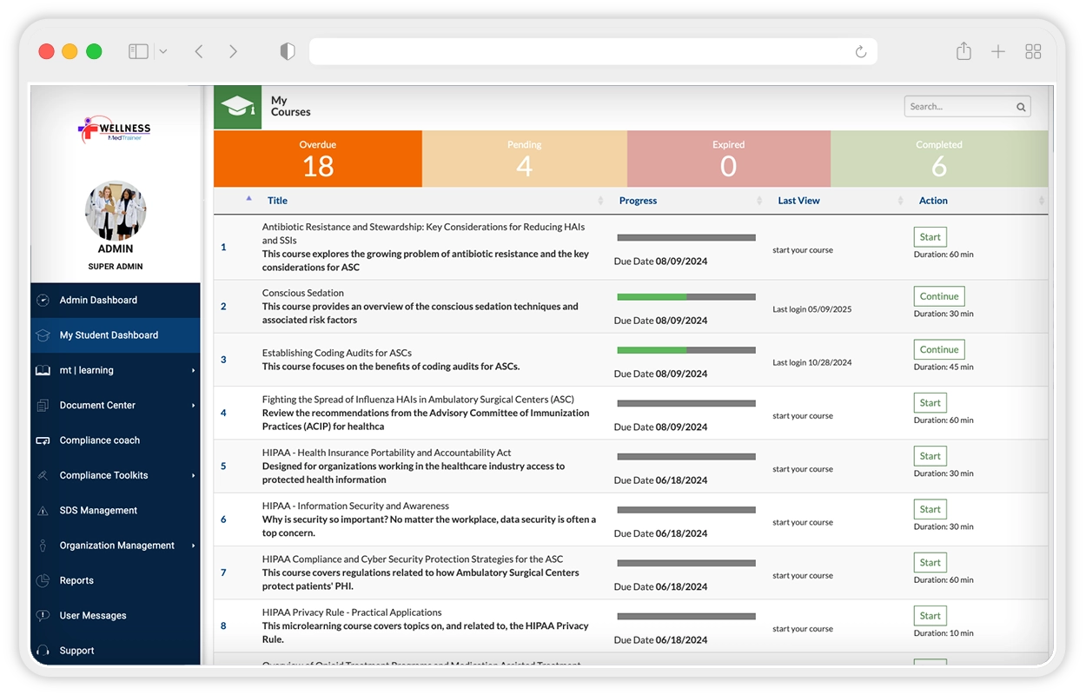Open Reports in the sidebar menu
This screenshot has height=695, width=1086.
click(76, 580)
